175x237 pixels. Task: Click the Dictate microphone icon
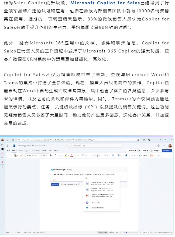(x=119, y=155)
